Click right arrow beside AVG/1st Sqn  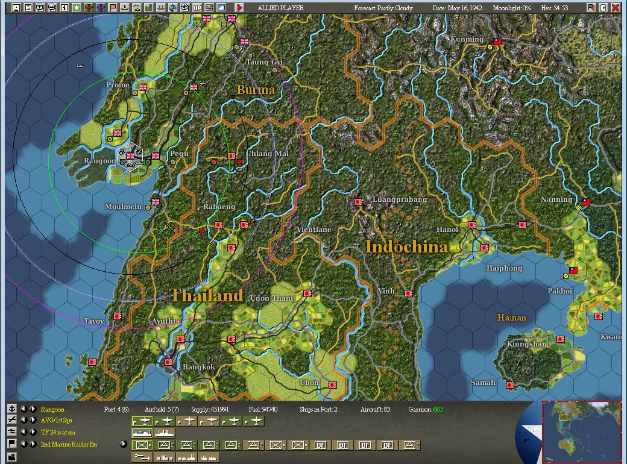click(x=33, y=419)
